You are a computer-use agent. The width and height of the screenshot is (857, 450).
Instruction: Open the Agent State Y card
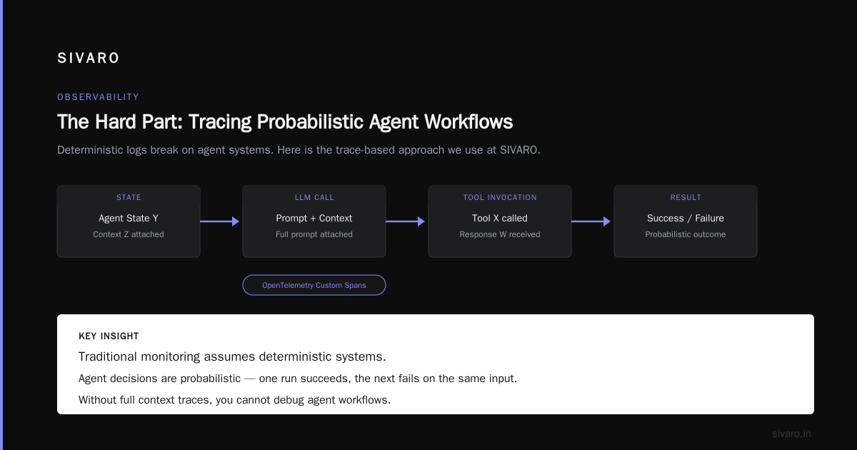[x=129, y=221]
